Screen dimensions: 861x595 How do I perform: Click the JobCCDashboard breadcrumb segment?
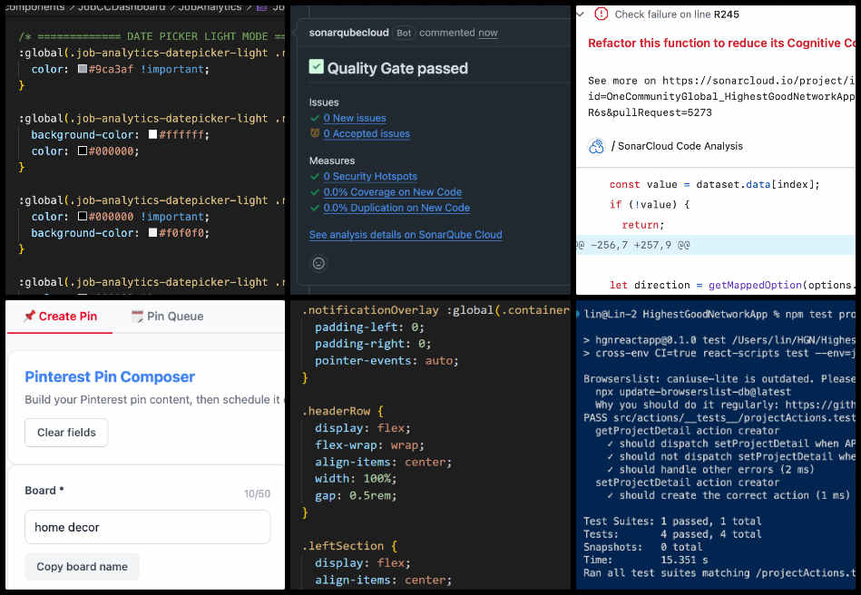(122, 7)
